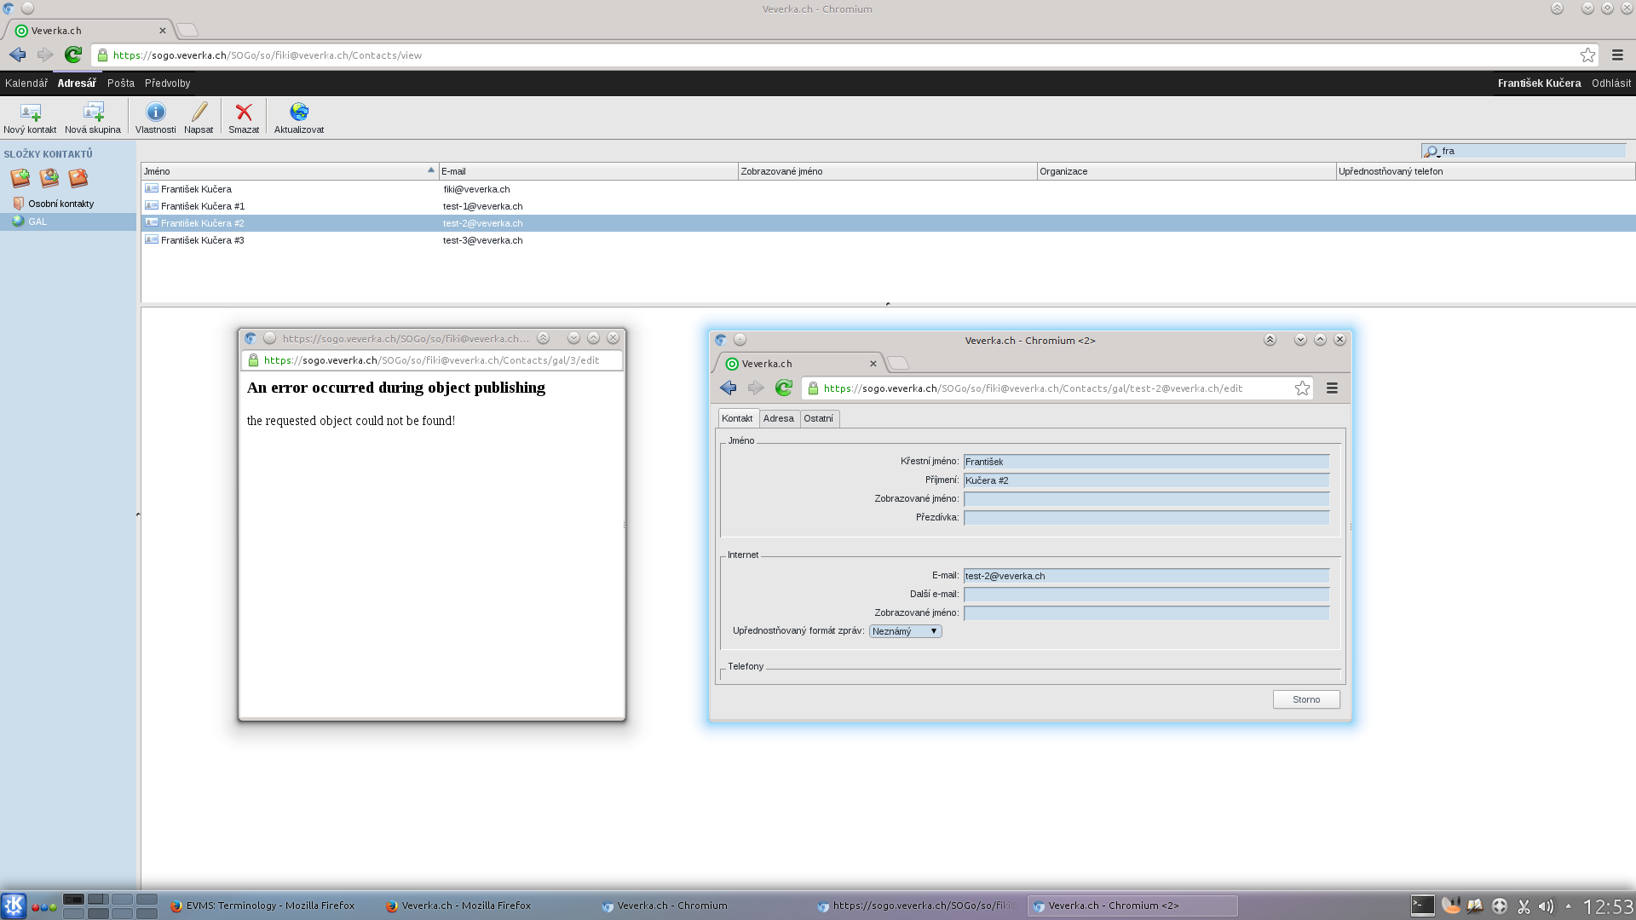Image resolution: width=1636 pixels, height=920 pixels.
Task: Switch to the Adresa tab
Action: coord(778,418)
